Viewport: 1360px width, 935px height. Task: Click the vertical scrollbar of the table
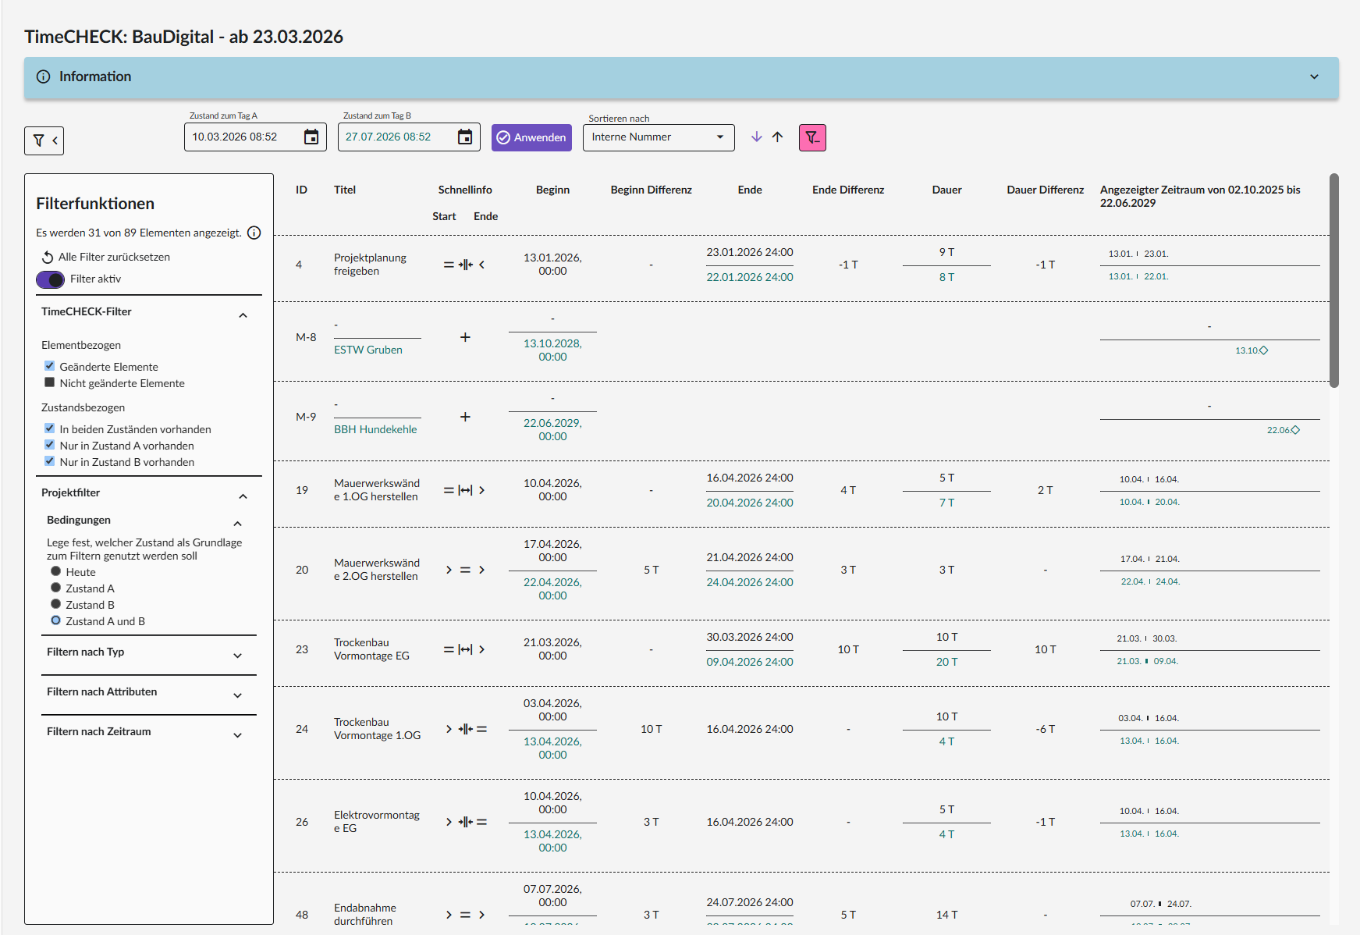pyautogui.click(x=1334, y=281)
